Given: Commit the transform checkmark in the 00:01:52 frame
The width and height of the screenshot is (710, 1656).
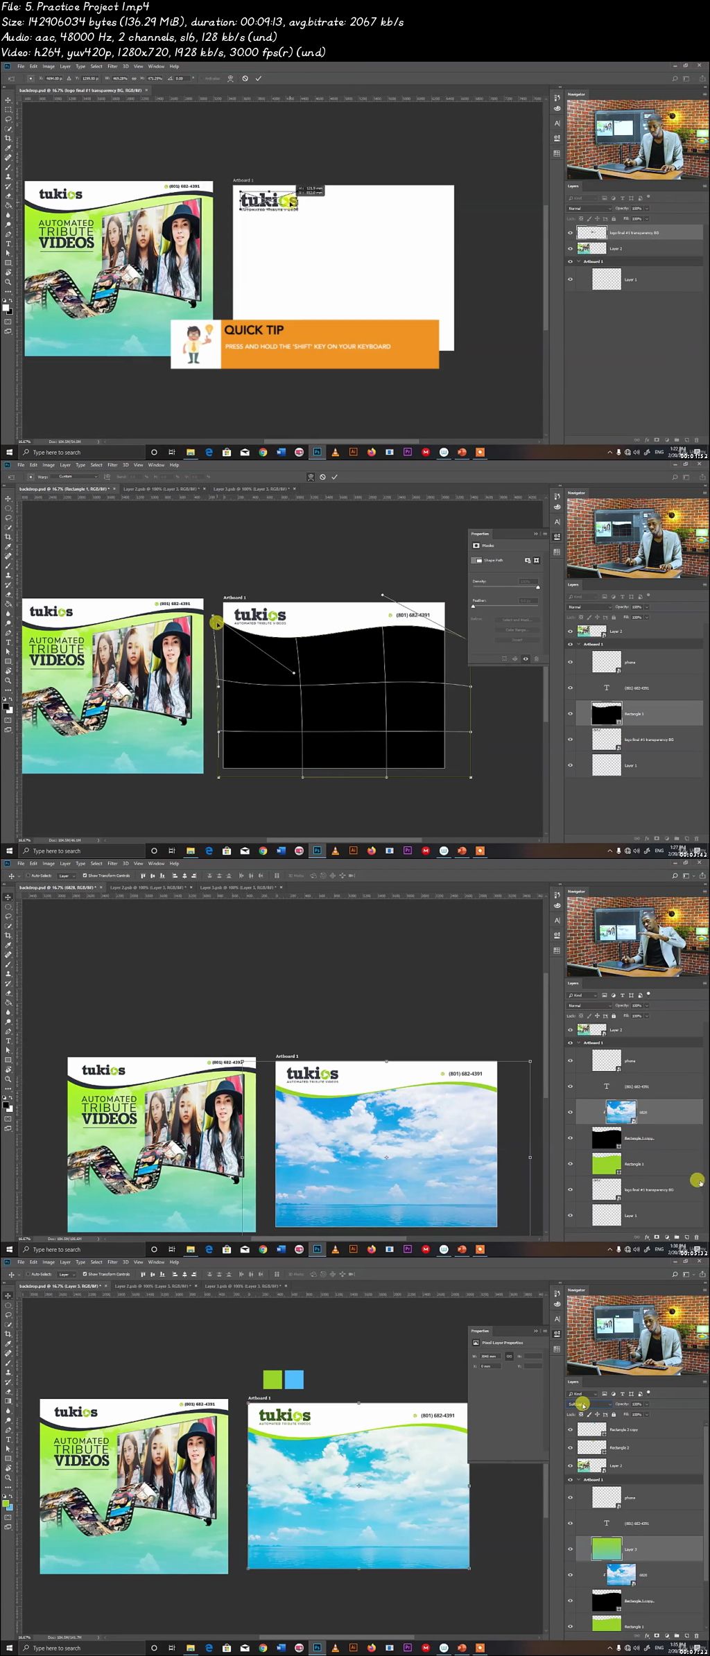Looking at the screenshot, I should click(259, 78).
